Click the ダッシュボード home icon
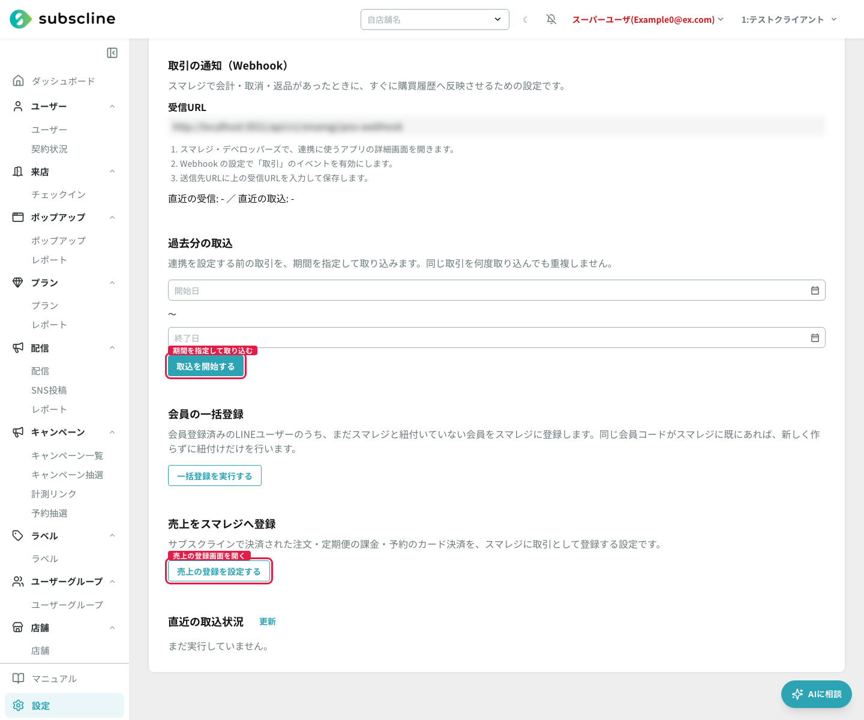Image resolution: width=864 pixels, height=720 pixels. [18, 81]
